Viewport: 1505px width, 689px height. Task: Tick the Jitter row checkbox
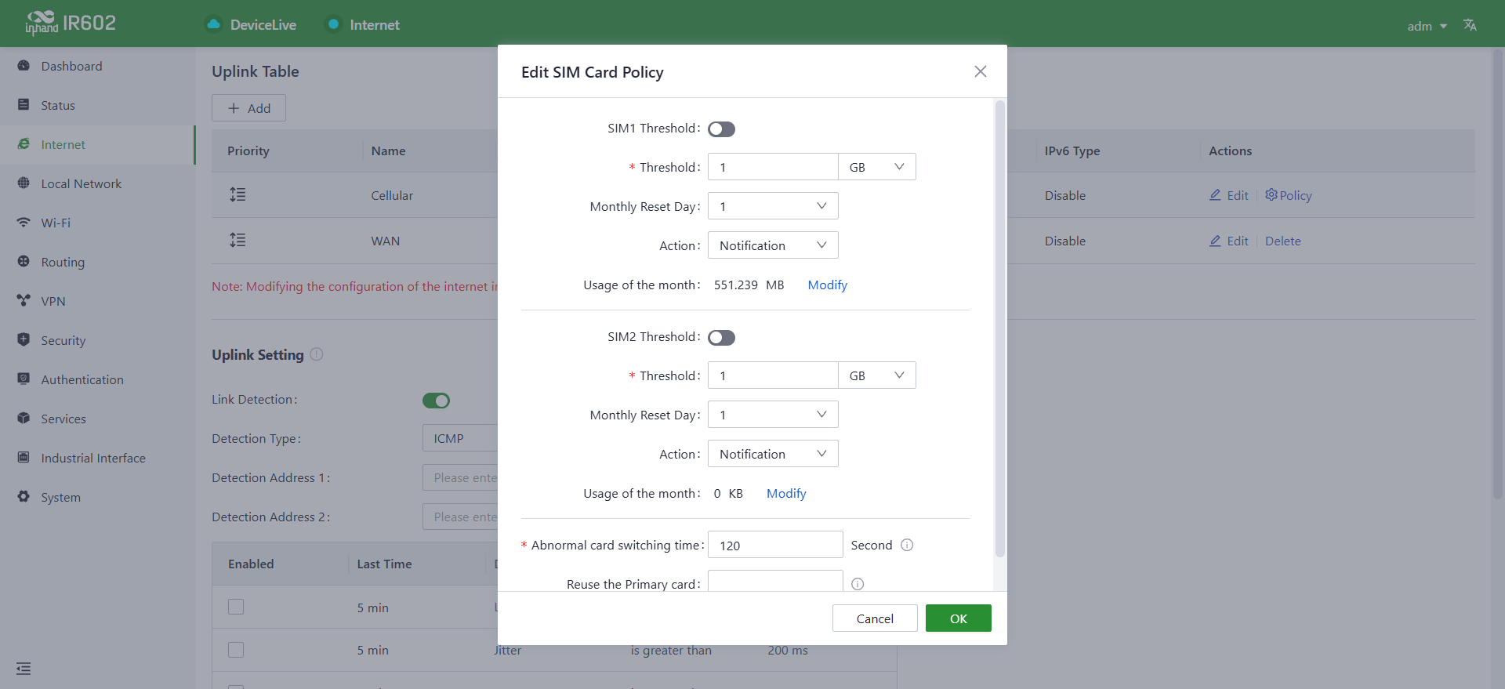(236, 650)
